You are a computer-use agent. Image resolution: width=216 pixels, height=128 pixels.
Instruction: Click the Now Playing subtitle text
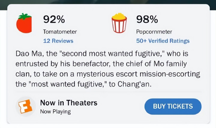pos(55,112)
